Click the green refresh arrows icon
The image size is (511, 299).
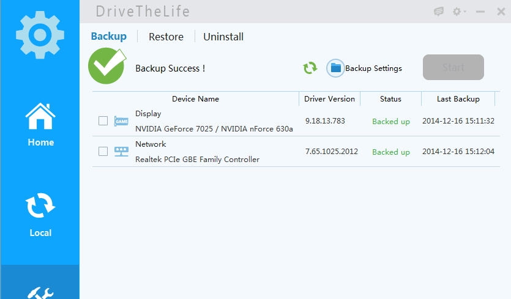pos(310,68)
